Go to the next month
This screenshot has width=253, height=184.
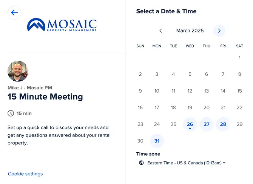coord(219,31)
